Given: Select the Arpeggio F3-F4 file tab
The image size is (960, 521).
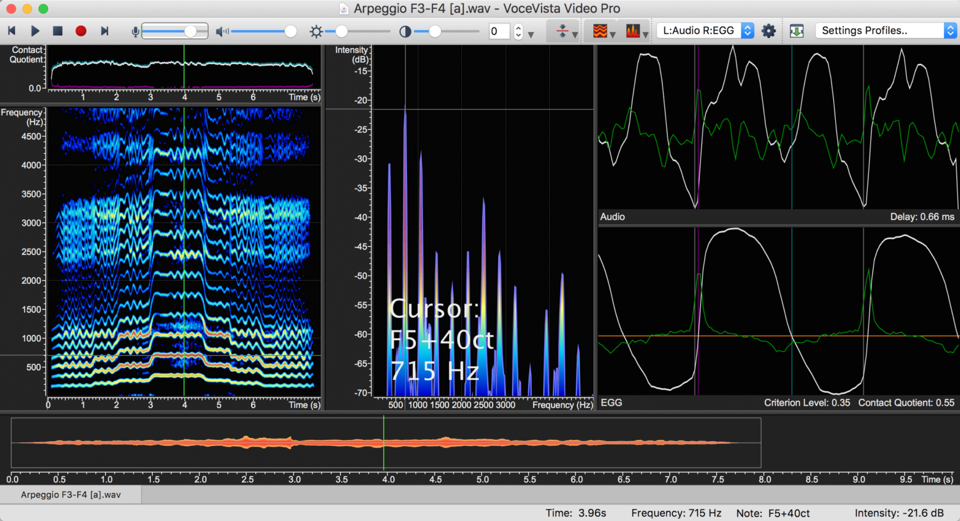Looking at the screenshot, I should click(70, 494).
